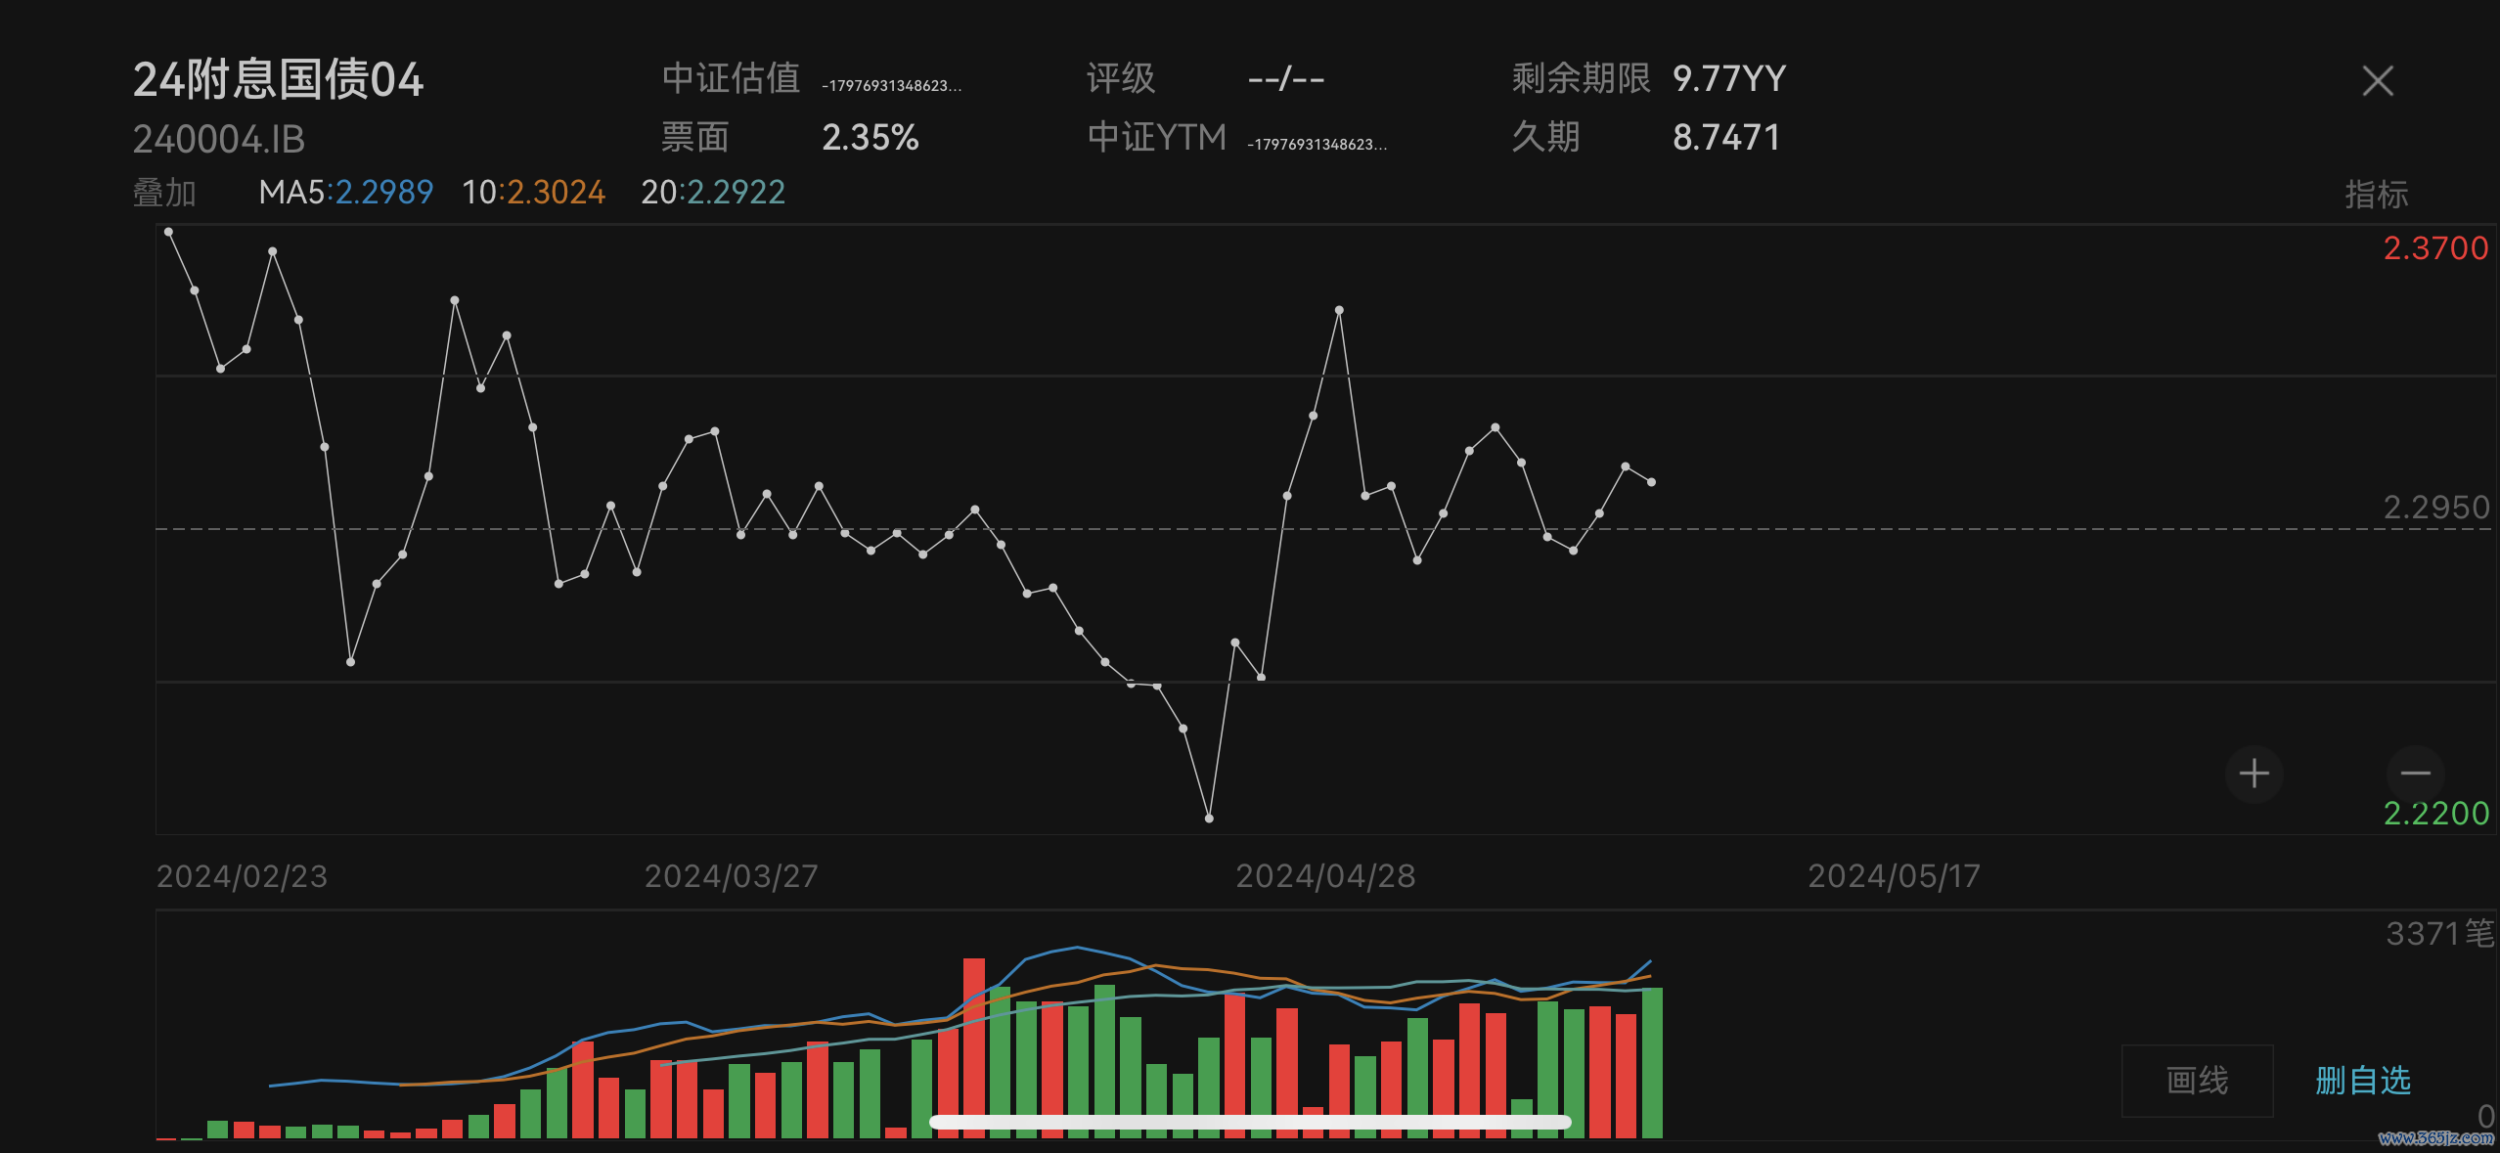The height and width of the screenshot is (1153, 2500).
Task: Click the truncated 中证估值 value
Action: [891, 86]
